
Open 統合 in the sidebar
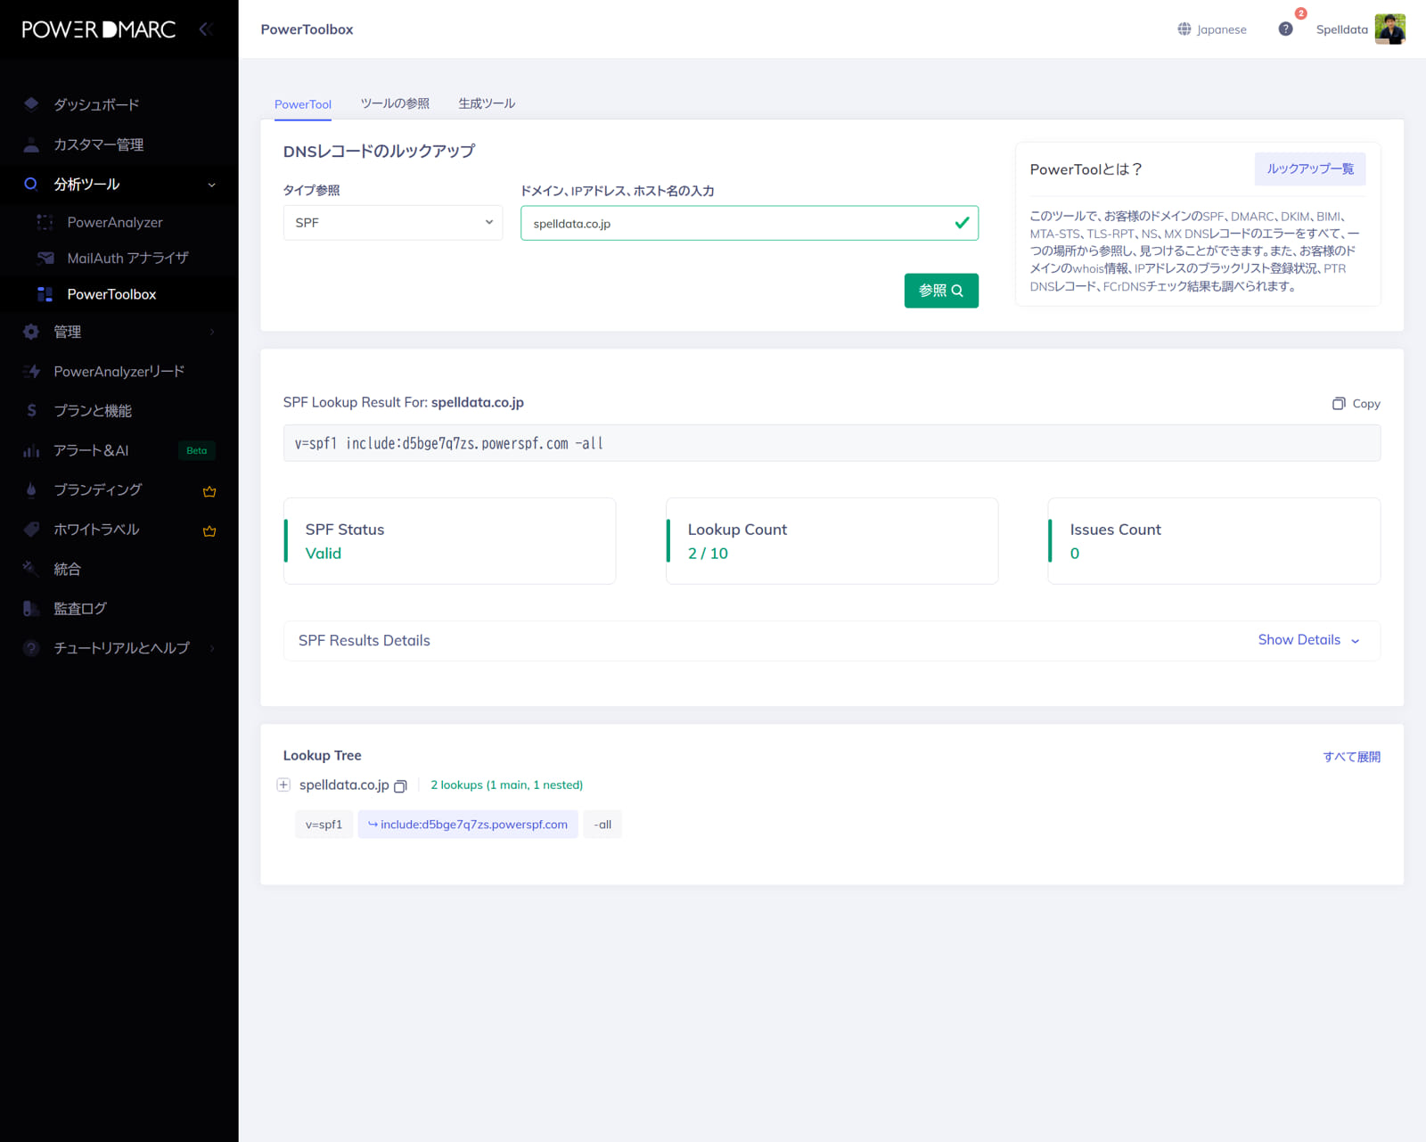pyautogui.click(x=67, y=569)
